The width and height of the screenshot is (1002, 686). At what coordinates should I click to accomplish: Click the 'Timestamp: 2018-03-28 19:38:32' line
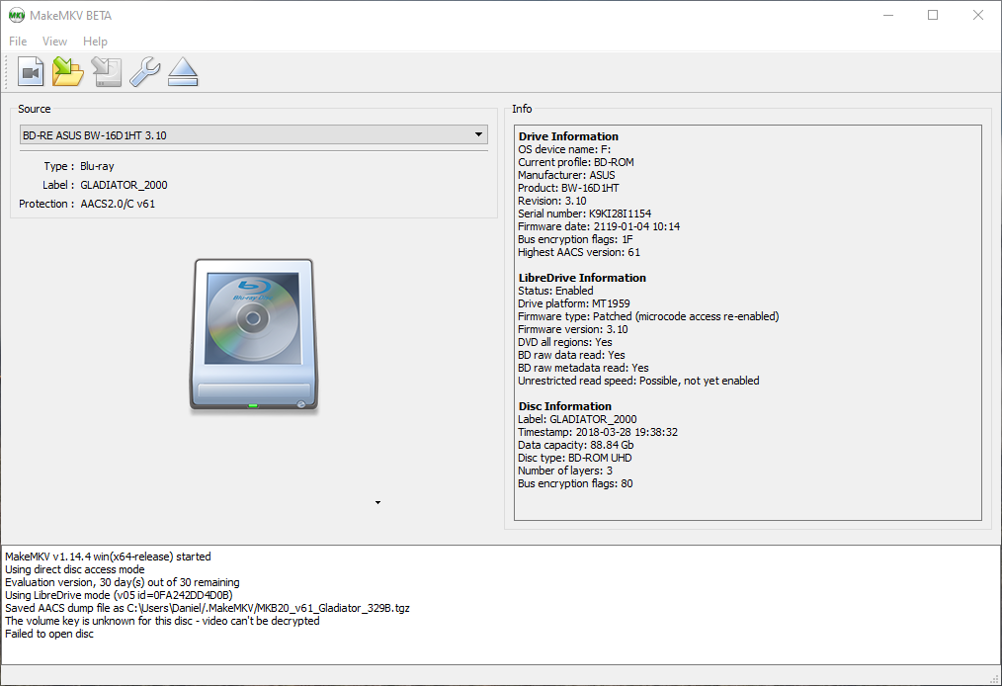[x=598, y=432]
